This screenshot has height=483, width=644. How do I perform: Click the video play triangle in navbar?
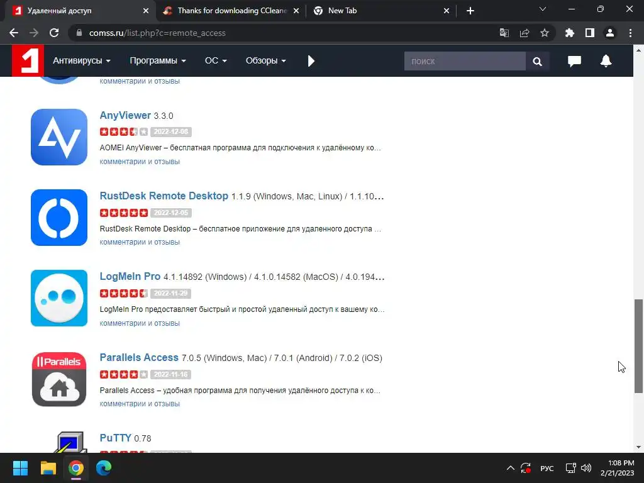[311, 61]
